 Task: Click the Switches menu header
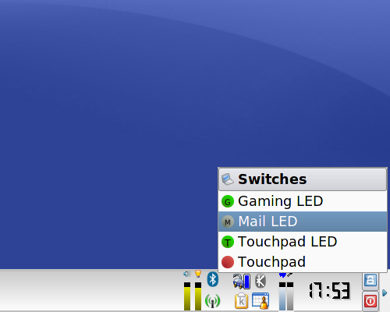click(303, 179)
